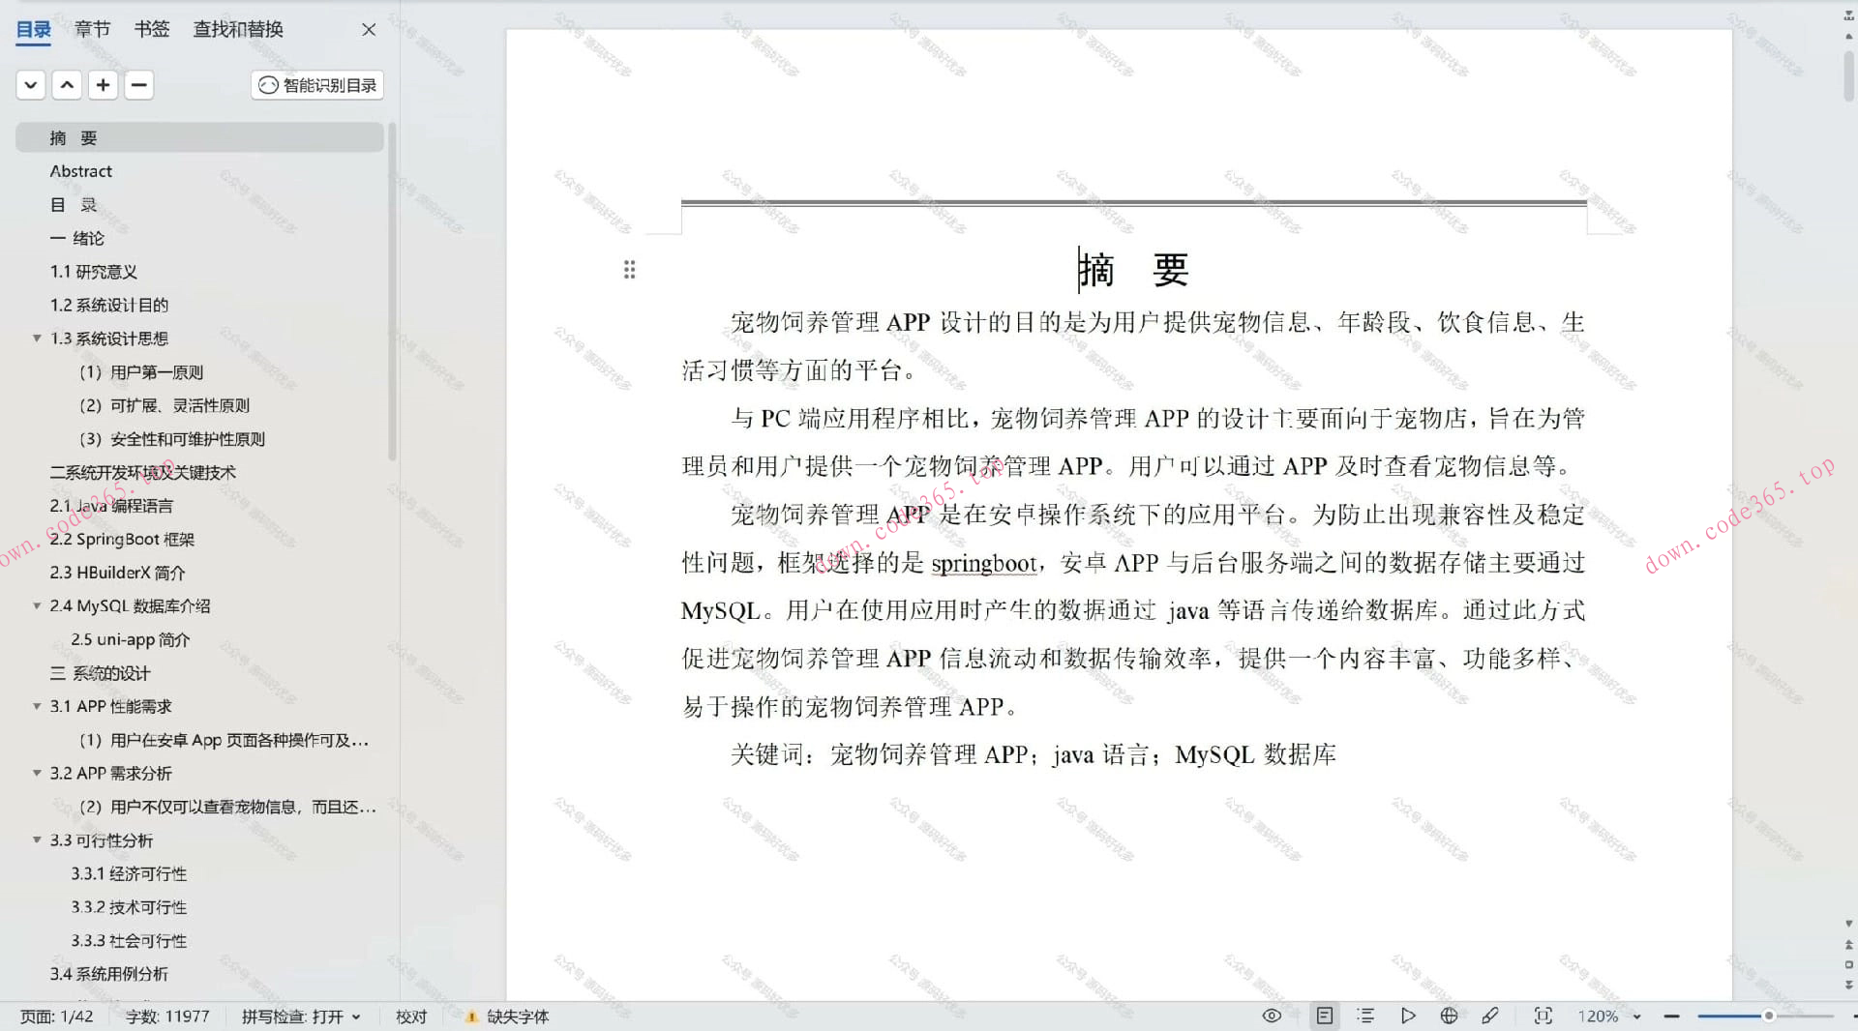Viewport: 1858px width, 1031px height.
Task: Click the 智能识别目录 button
Action: point(316,85)
